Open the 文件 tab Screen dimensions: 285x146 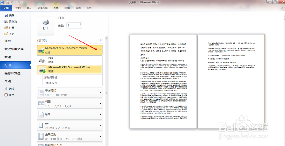pyautogui.click(x=6, y=8)
